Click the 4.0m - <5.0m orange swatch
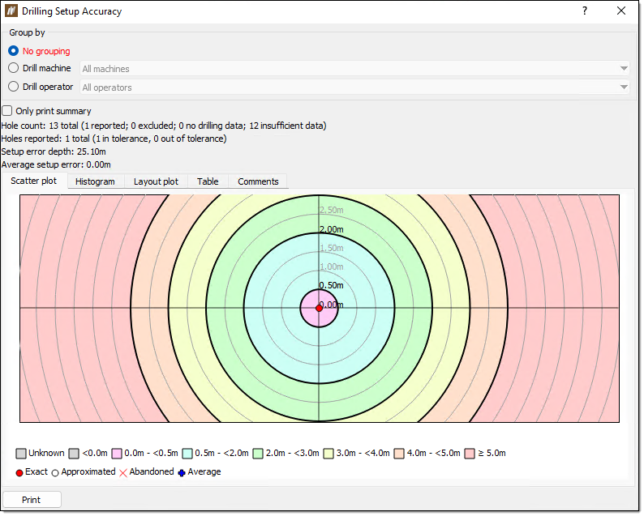The width and height of the screenshot is (644, 516). pyautogui.click(x=400, y=455)
